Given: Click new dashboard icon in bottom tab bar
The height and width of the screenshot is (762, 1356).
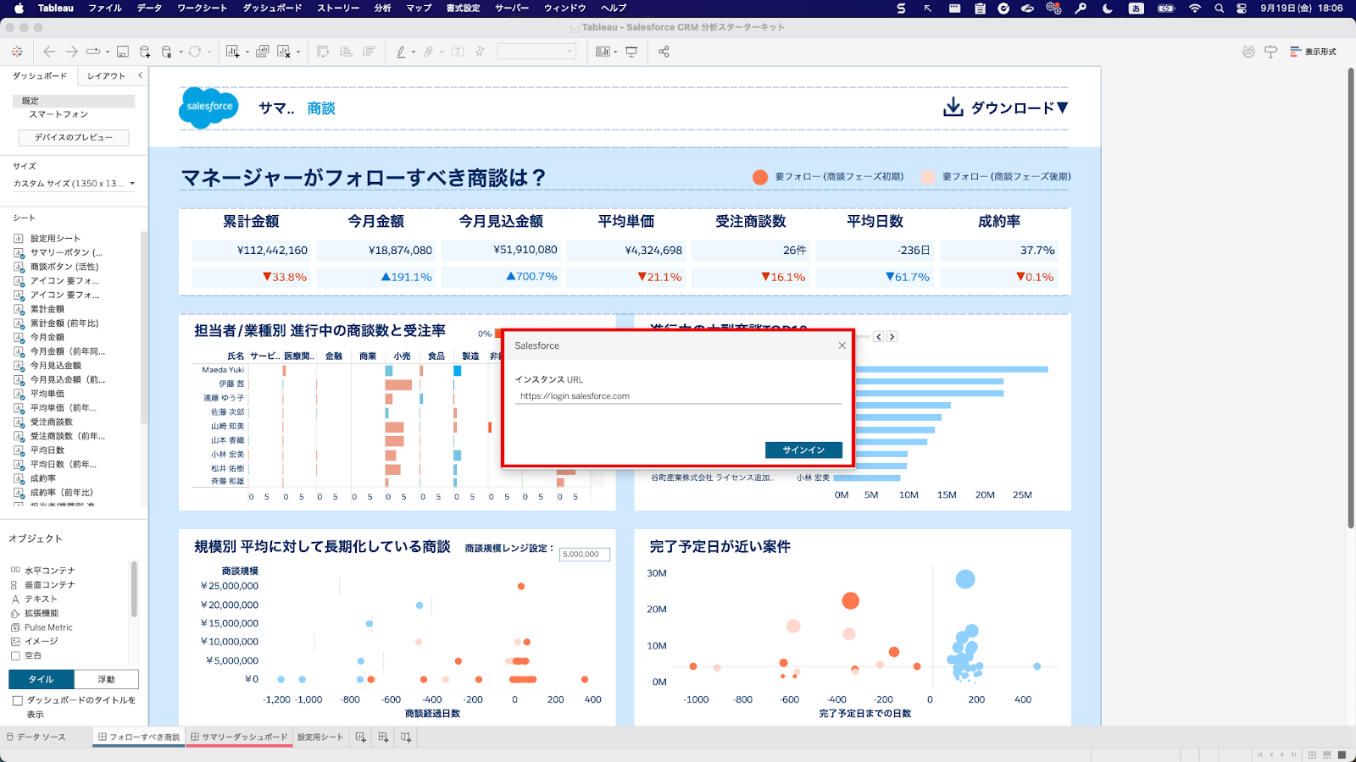Looking at the screenshot, I should [383, 737].
